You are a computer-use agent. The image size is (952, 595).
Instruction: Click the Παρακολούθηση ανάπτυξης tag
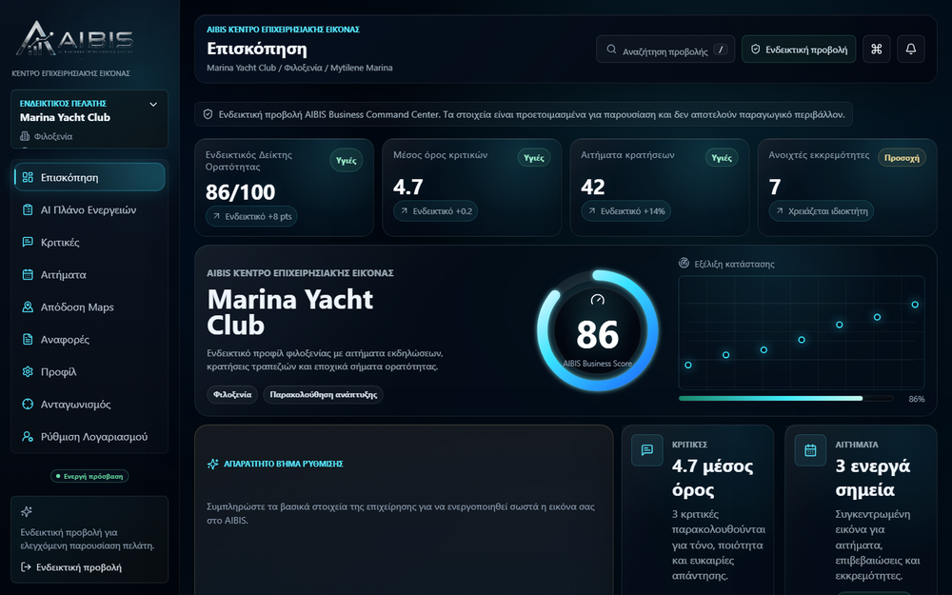[x=323, y=395]
